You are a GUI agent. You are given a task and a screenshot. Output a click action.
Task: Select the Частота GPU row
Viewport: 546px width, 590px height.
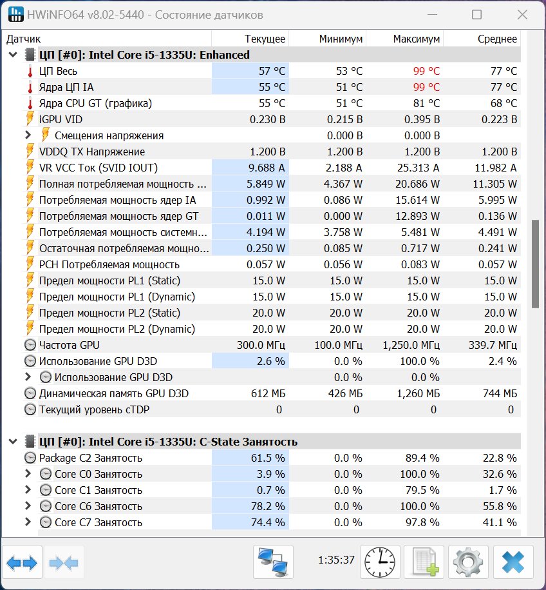click(x=272, y=345)
